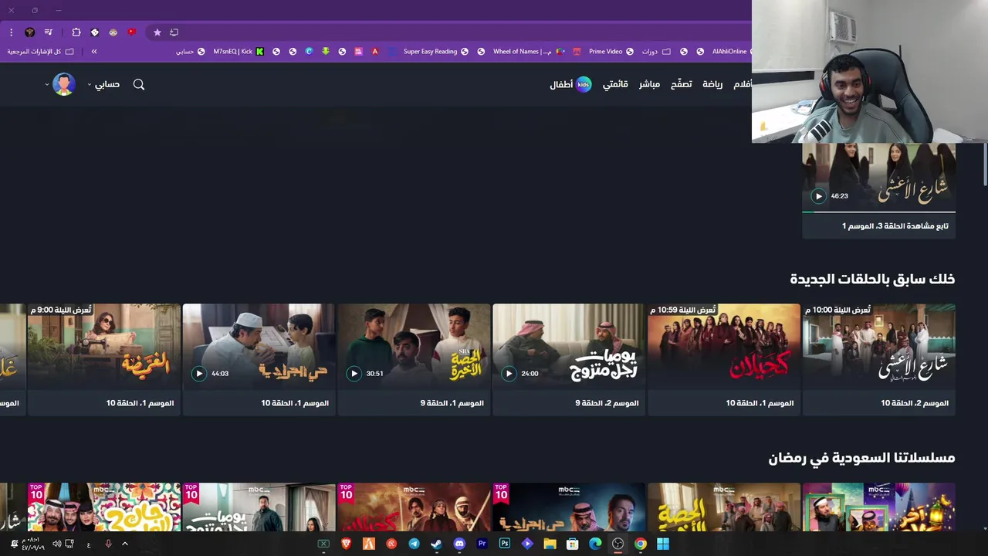988x556 pixels.
Task: Open the browser media controls icon
Action: tap(49, 32)
